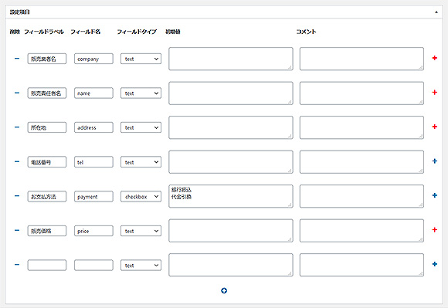Click the 初期値 column header
This screenshot has width=448, height=308.
[x=173, y=32]
